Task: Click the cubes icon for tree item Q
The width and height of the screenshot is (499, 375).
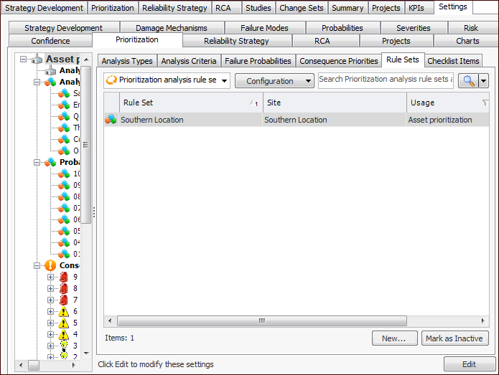Action: (64, 116)
